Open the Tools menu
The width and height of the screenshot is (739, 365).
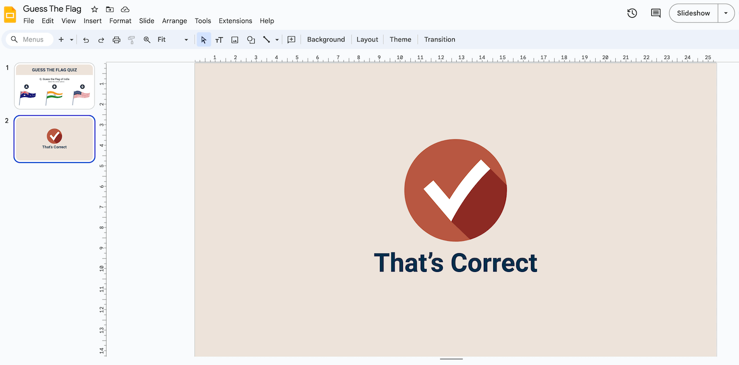(x=203, y=21)
